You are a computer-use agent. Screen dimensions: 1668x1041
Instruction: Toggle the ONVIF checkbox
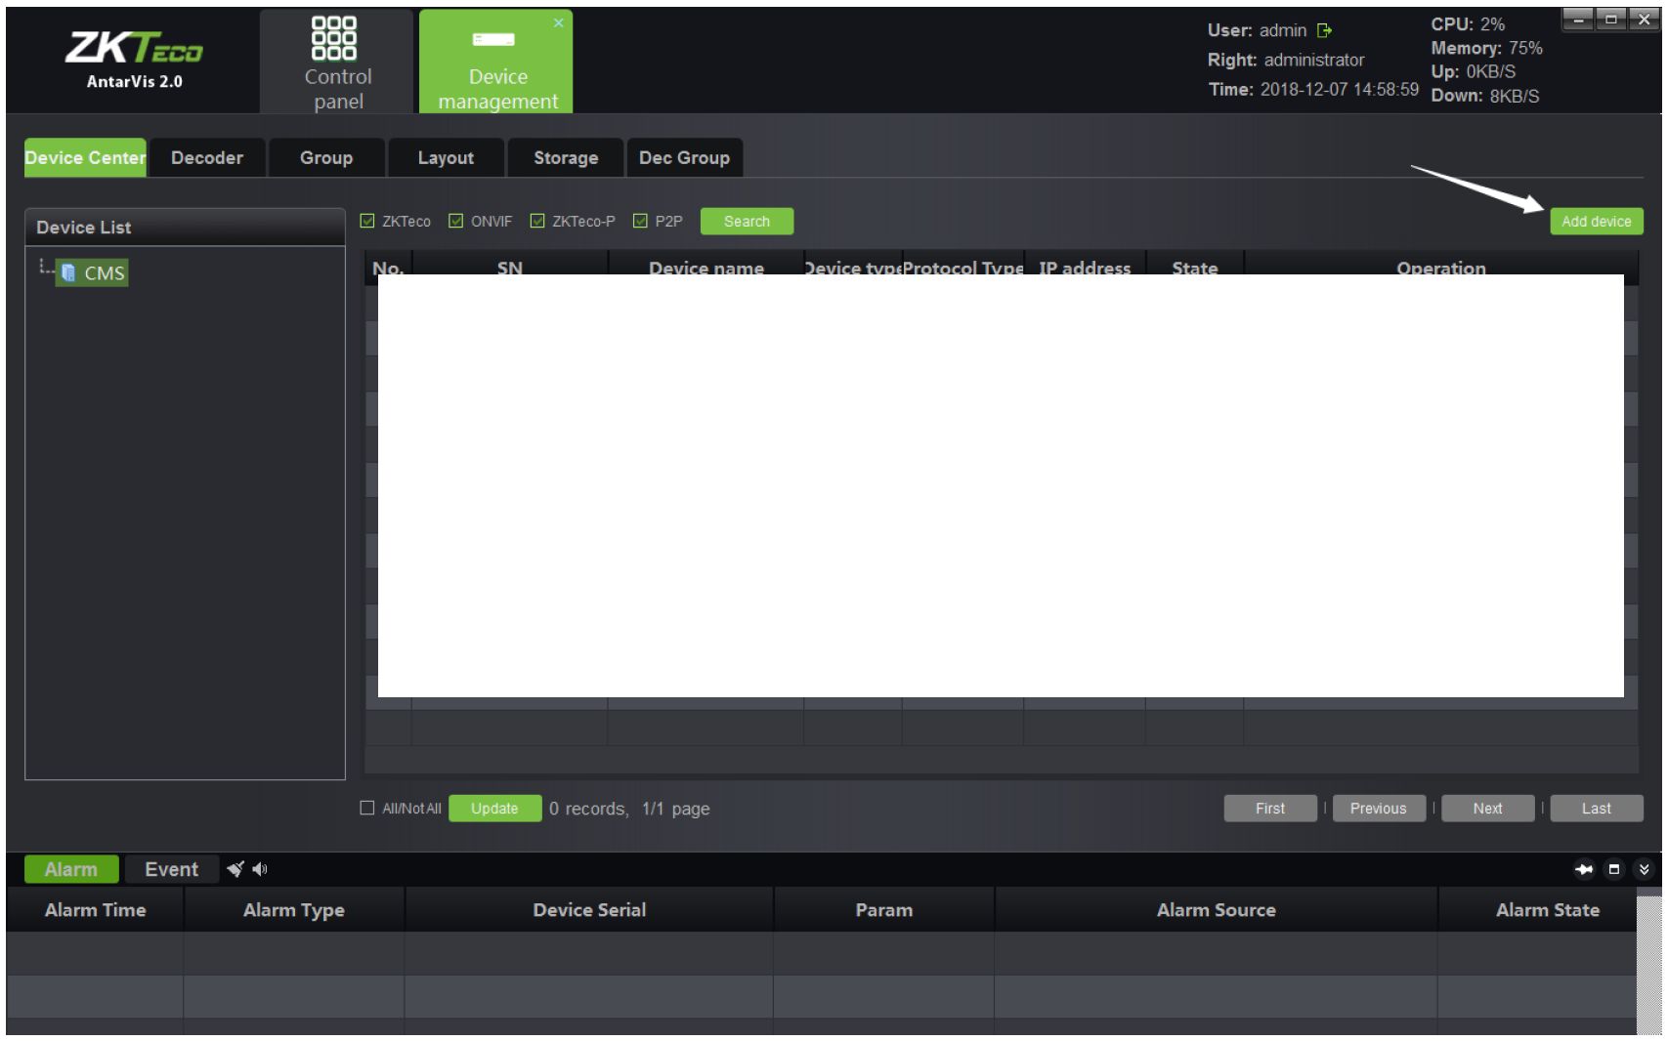point(455,221)
